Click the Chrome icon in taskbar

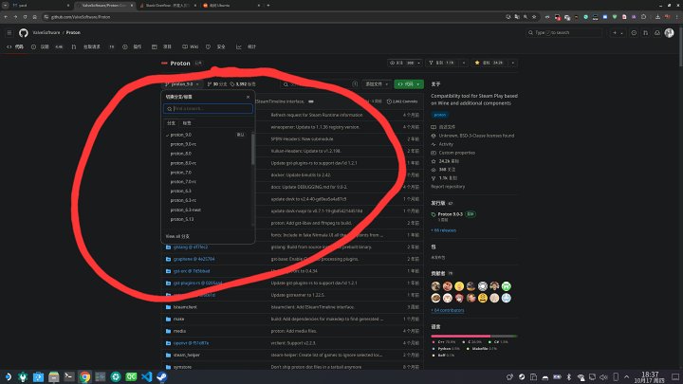[84, 376]
